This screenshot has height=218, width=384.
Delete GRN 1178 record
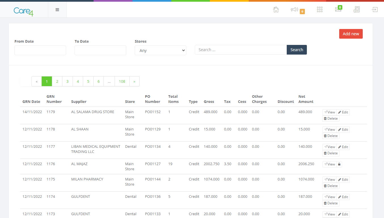331,136
